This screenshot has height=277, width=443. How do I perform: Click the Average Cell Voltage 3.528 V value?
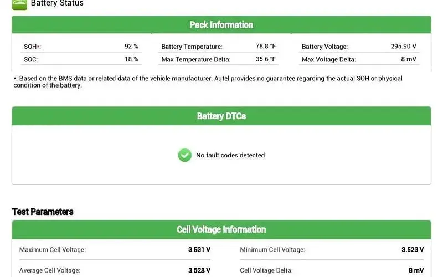(x=199, y=270)
